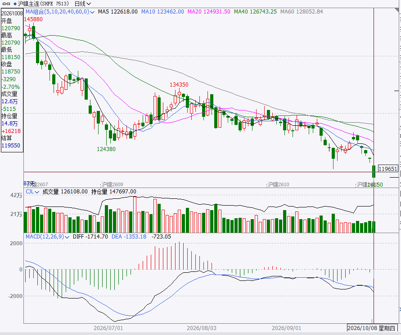Click the MA40 legend label
Screen dimensions: 401x335
pos(255,12)
